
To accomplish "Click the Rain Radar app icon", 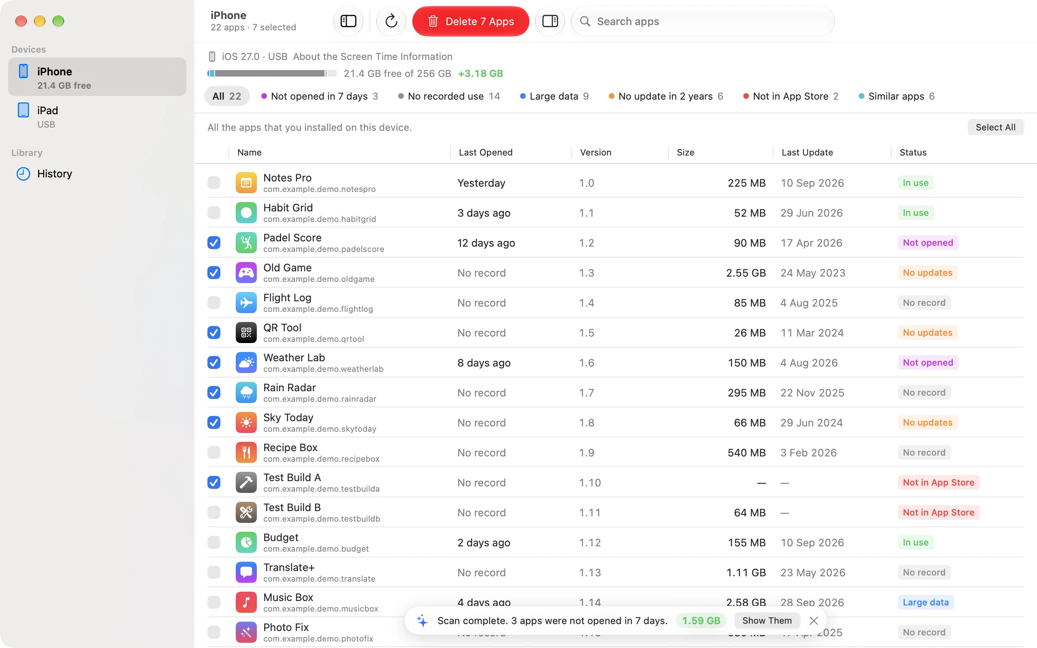I will coord(246,393).
